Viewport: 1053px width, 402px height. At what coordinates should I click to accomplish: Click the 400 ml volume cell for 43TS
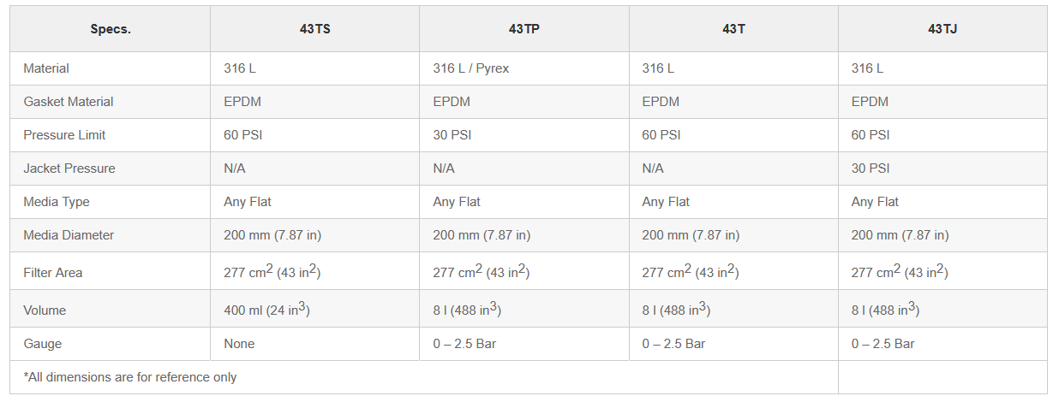pos(266,310)
